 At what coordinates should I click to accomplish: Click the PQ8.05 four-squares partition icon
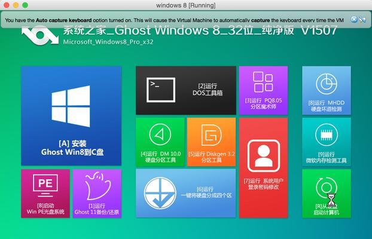[263, 82]
